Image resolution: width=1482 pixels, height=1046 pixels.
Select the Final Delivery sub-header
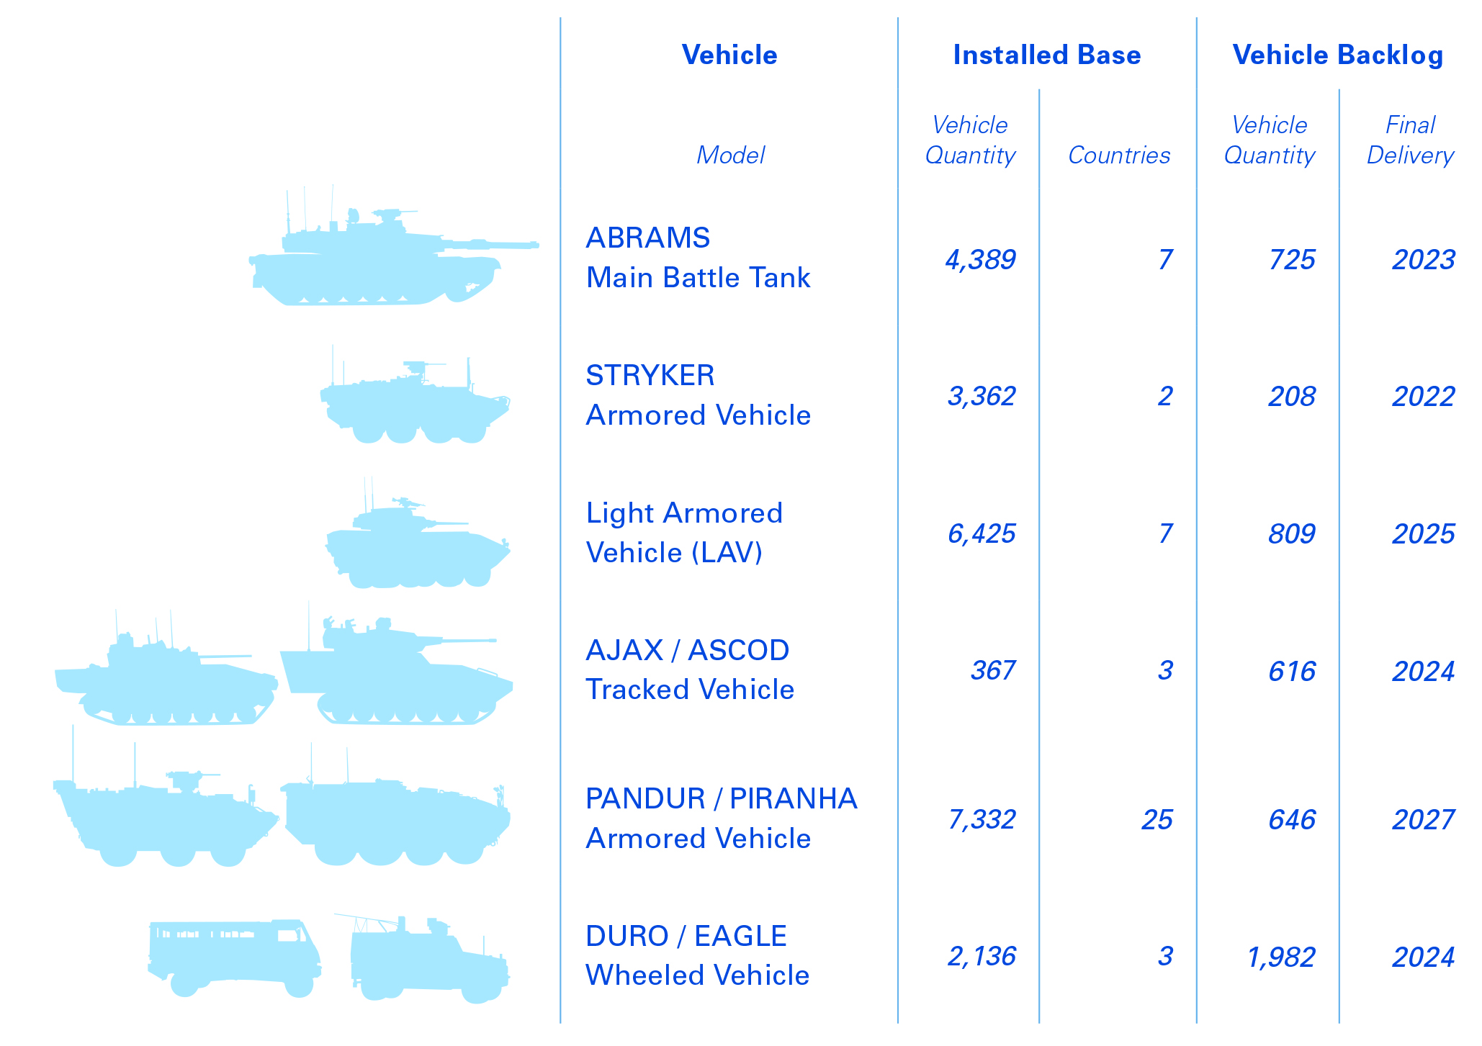[1410, 140]
